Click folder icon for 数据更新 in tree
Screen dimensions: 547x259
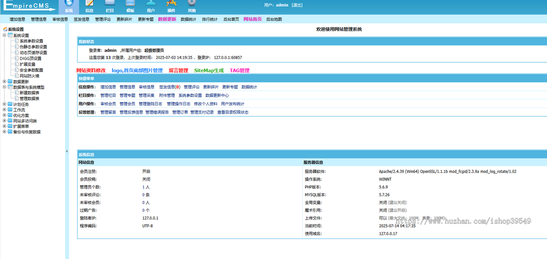click(10, 82)
